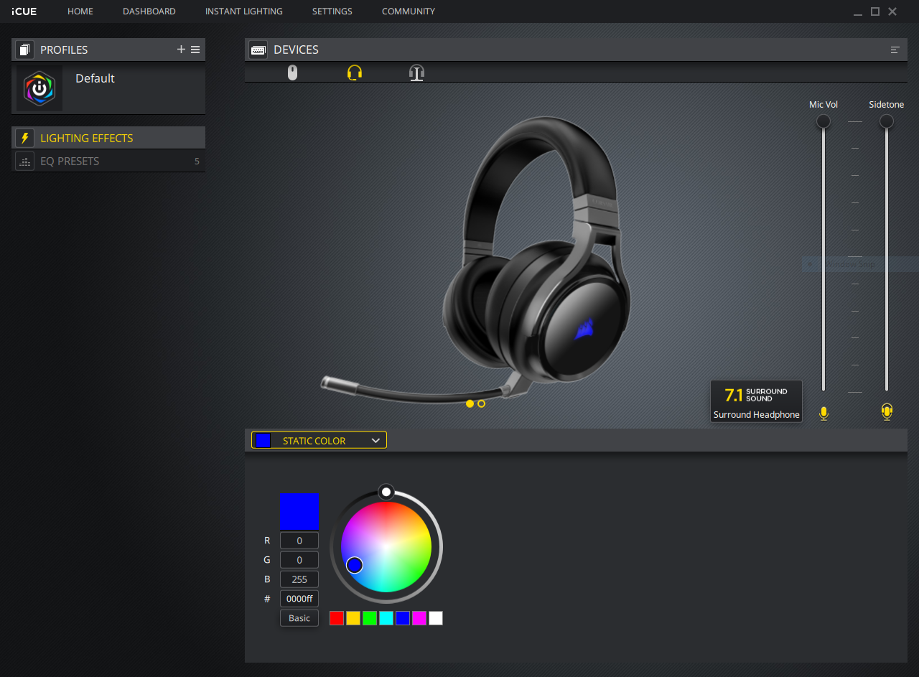
Task: Open the Instant Lighting menu
Action: click(244, 11)
